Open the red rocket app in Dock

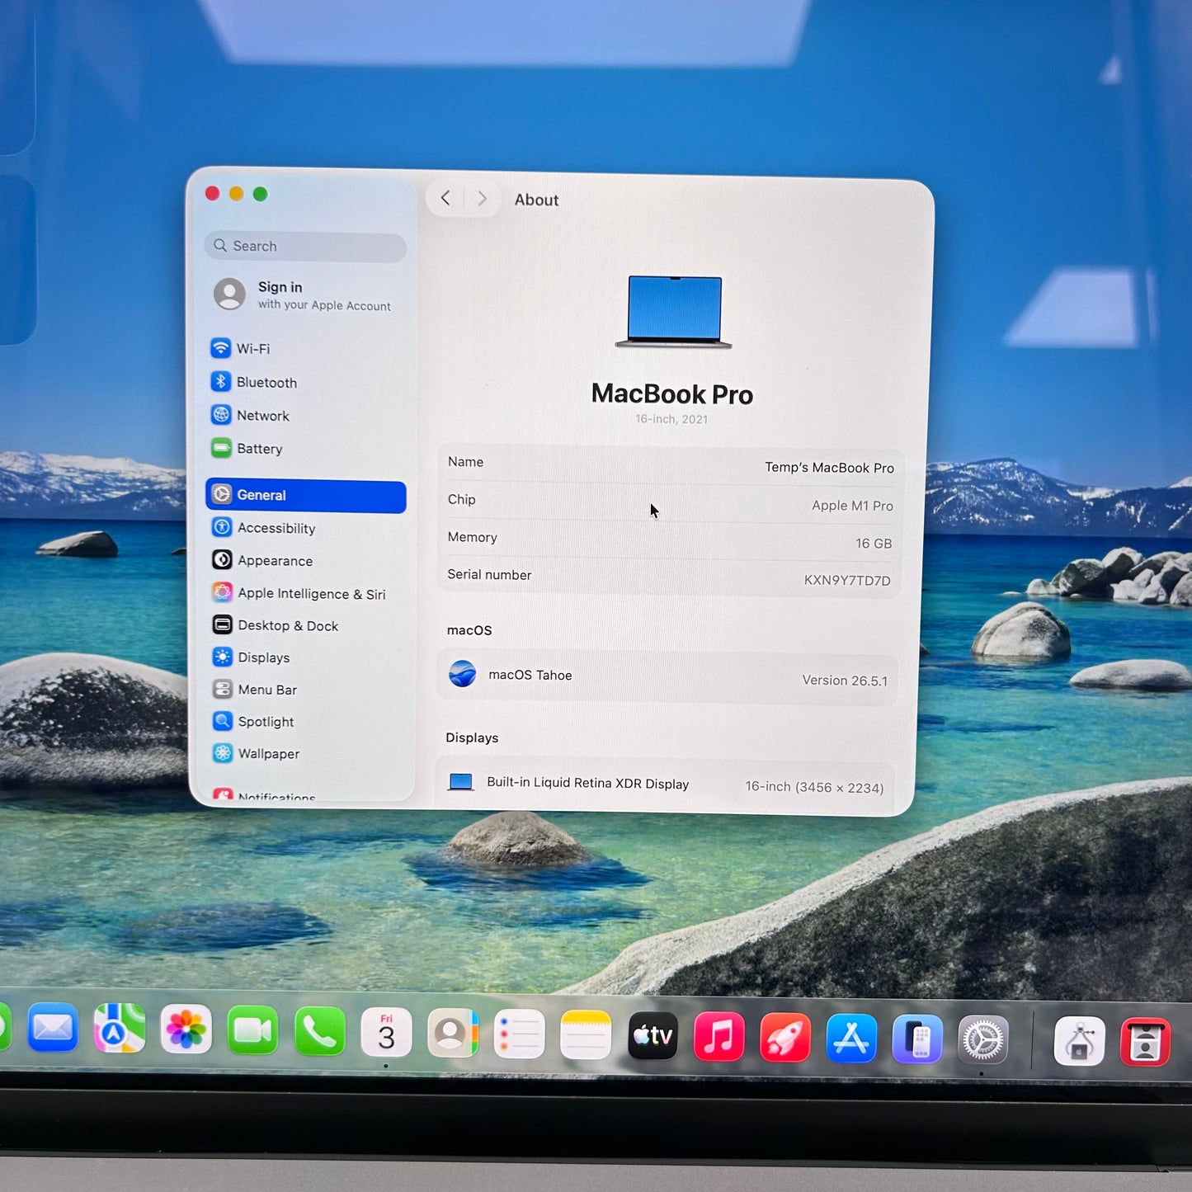(x=785, y=1037)
